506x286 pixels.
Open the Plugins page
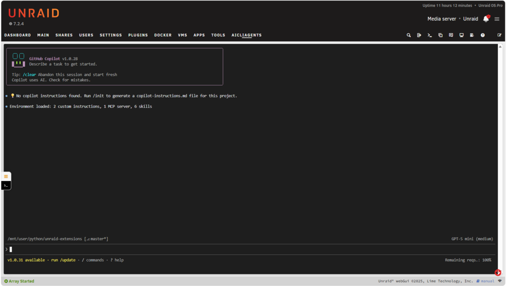[138, 35]
